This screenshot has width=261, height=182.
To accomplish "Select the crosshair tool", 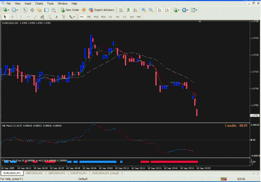I will coord(12,17).
